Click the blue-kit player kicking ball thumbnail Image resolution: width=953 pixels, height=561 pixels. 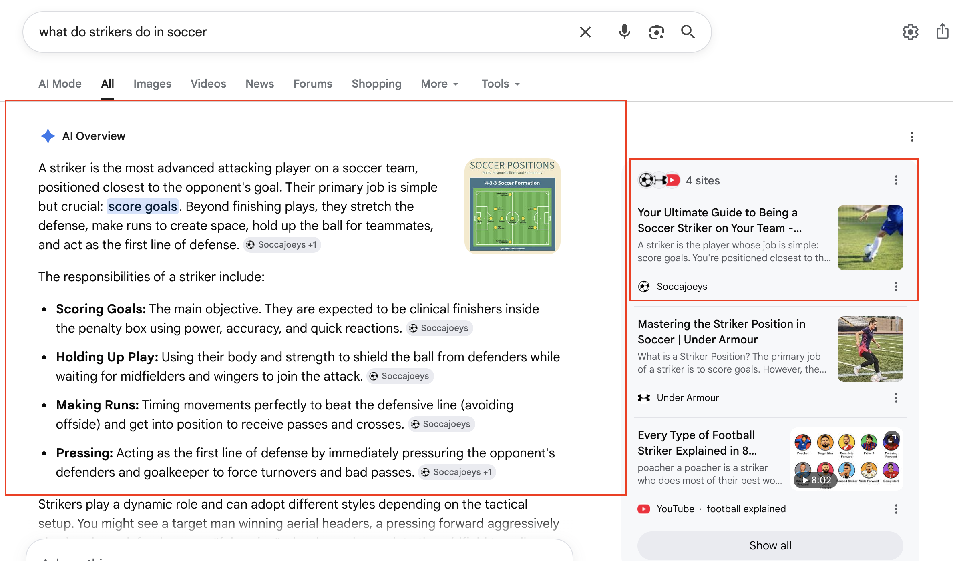point(870,238)
